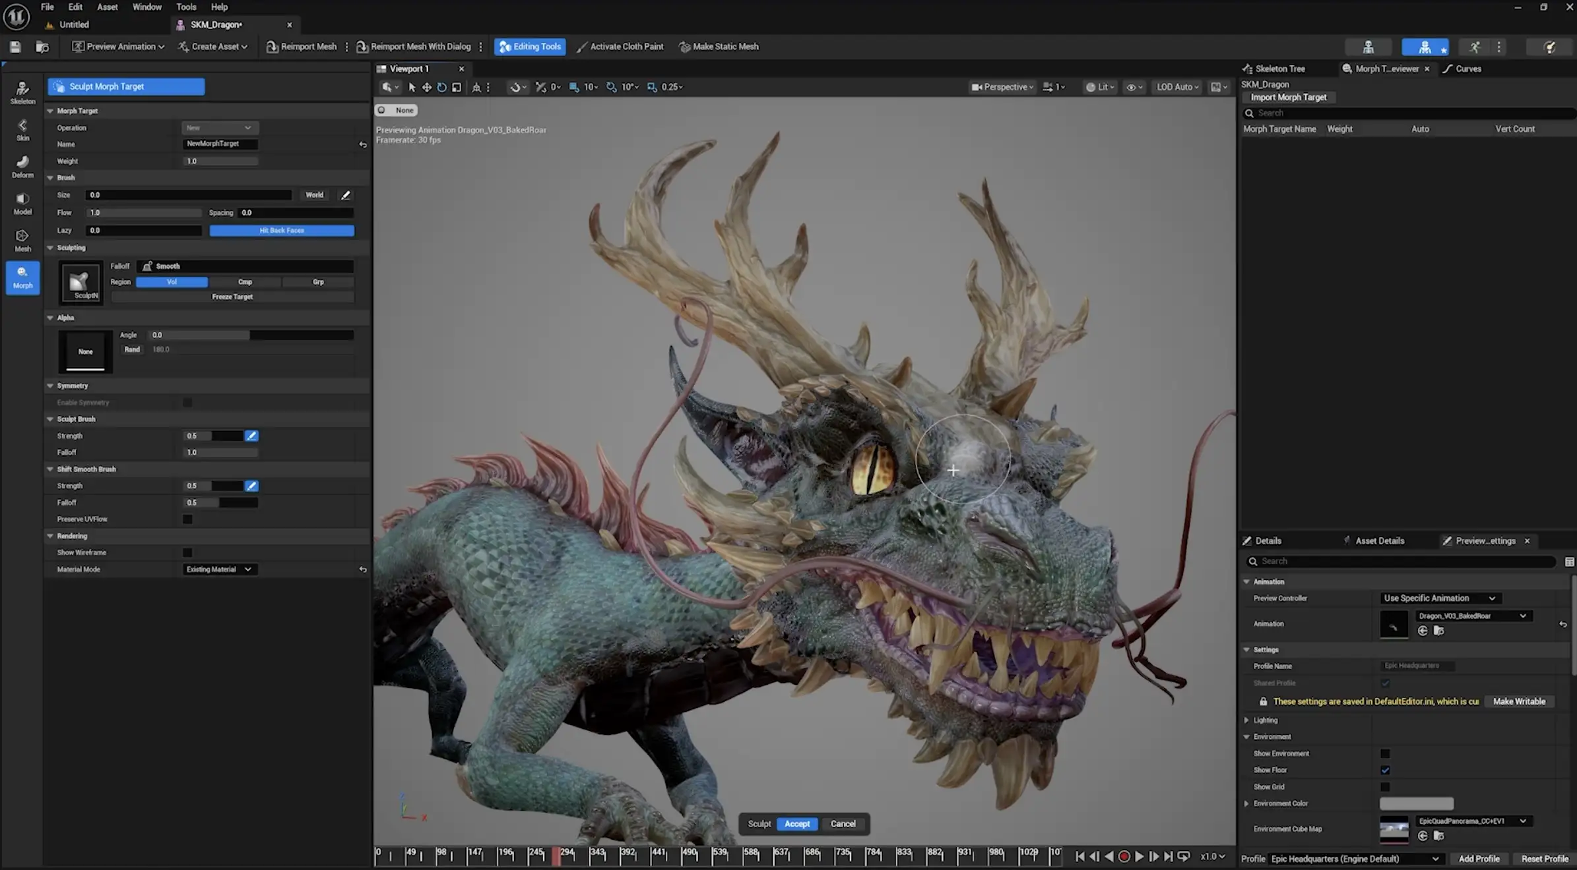Viewport: 1577px width, 870px height.
Task: Open the Material Mode dropdown
Action: 219,569
